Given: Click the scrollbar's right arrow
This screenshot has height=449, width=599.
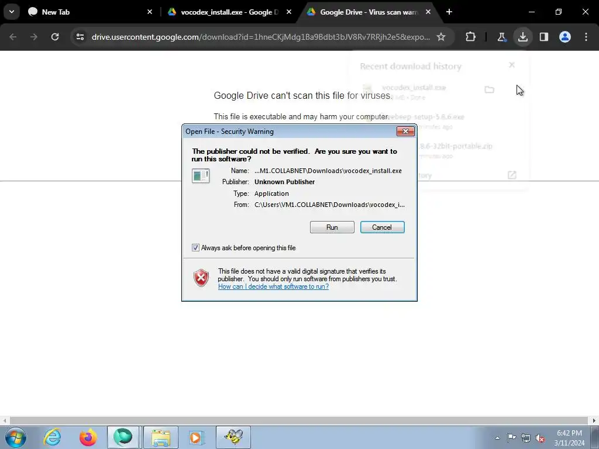Looking at the screenshot, I should [x=594, y=421].
